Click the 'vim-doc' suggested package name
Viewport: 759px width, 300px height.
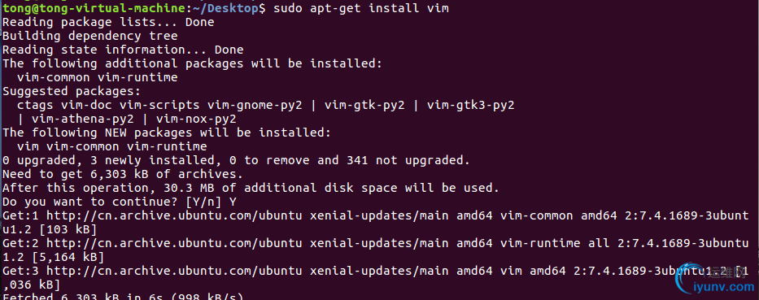pyautogui.click(x=87, y=105)
